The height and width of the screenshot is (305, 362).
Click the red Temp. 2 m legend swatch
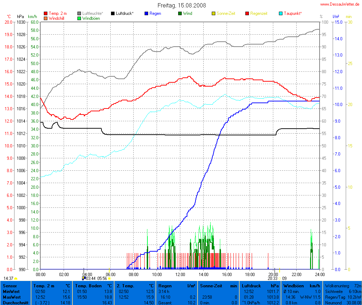coord(46,13)
